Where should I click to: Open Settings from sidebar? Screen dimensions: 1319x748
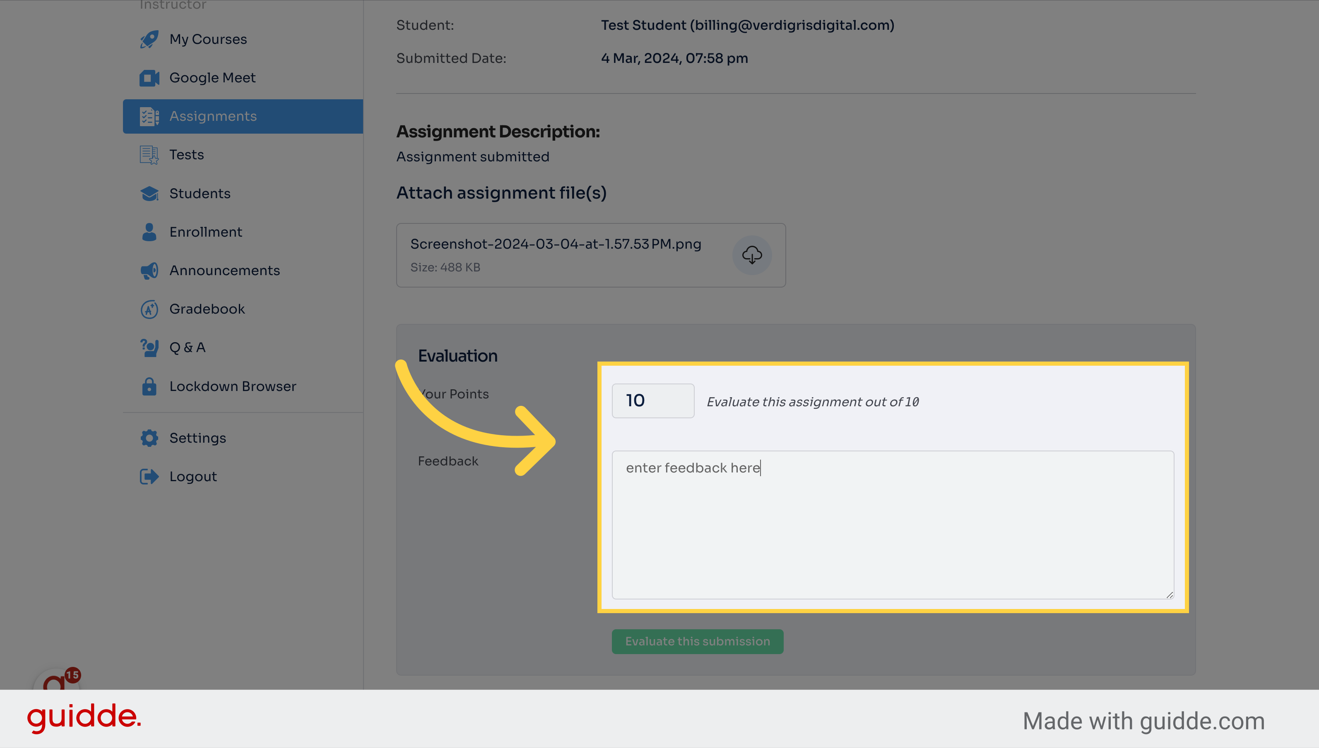tap(197, 437)
